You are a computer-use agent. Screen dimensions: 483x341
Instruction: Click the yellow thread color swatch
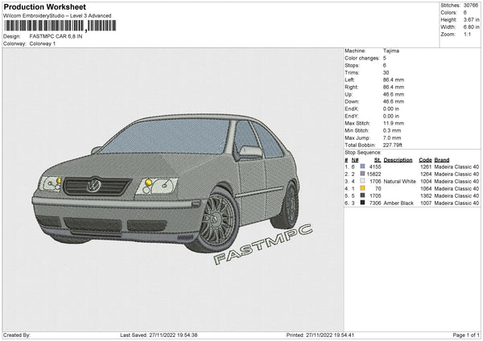click(x=361, y=188)
